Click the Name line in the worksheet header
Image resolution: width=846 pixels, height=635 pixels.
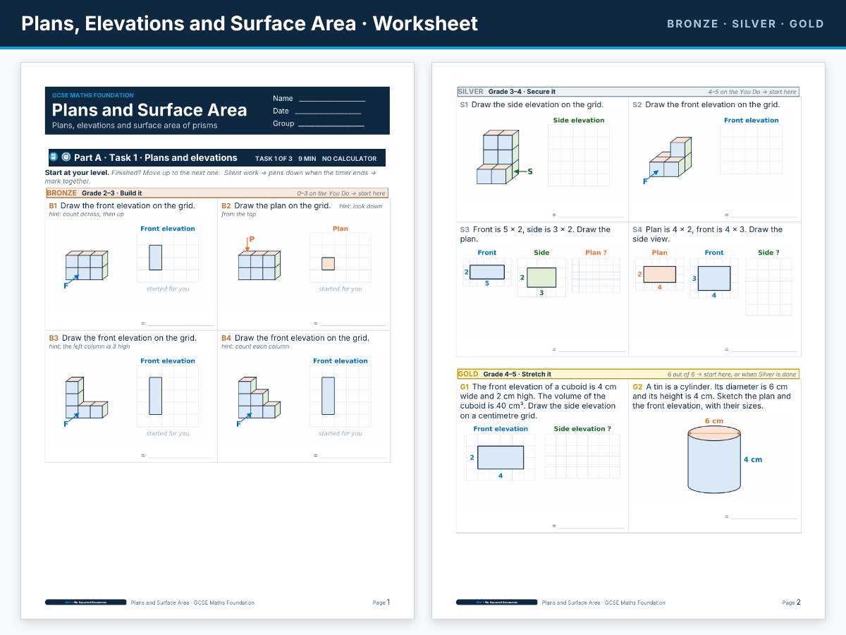(332, 99)
